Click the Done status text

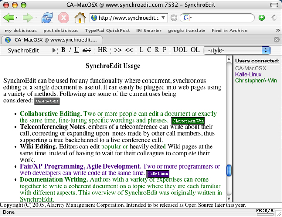click(8, 212)
